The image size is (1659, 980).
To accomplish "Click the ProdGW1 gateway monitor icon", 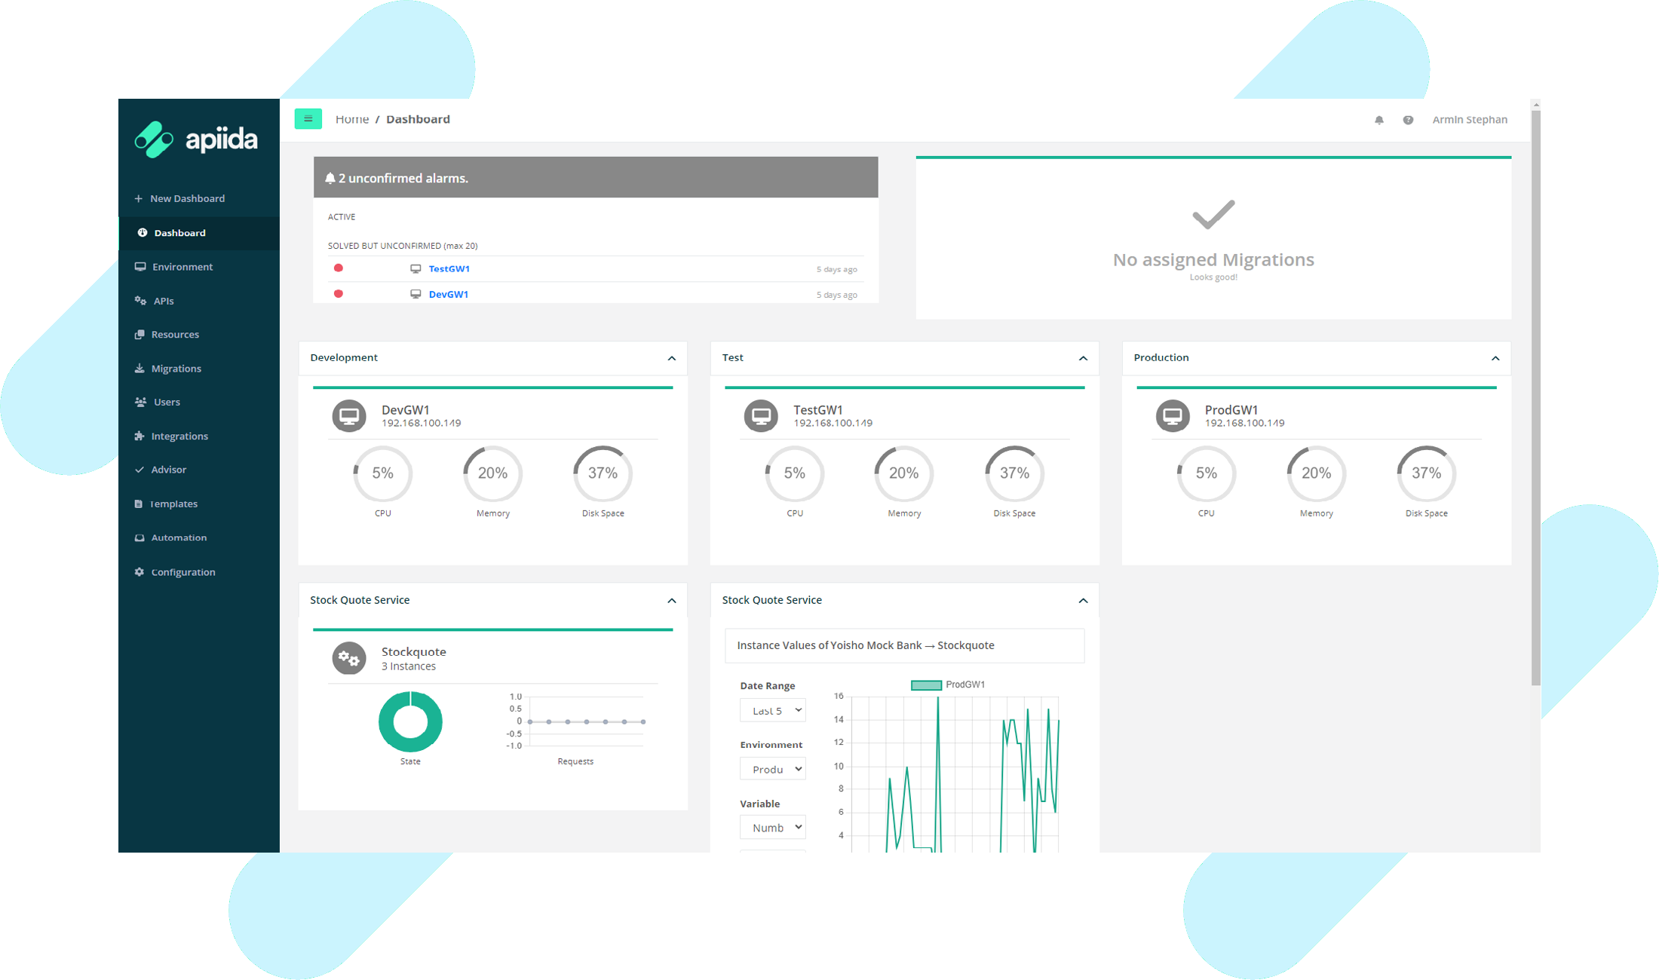I will [1173, 415].
